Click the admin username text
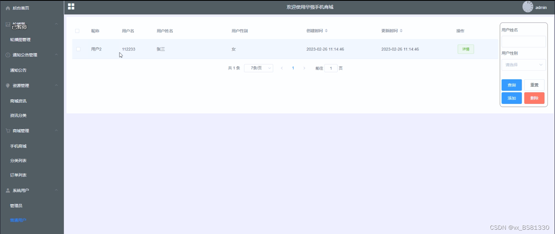Screen dimensions: 555x234 click(541, 7)
